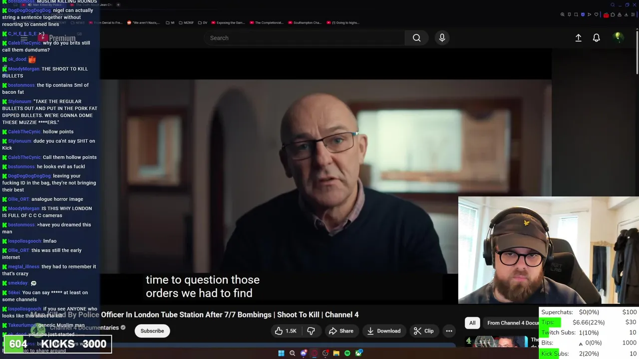
Task: Open the YouTube account avatar menu
Action: (618, 38)
